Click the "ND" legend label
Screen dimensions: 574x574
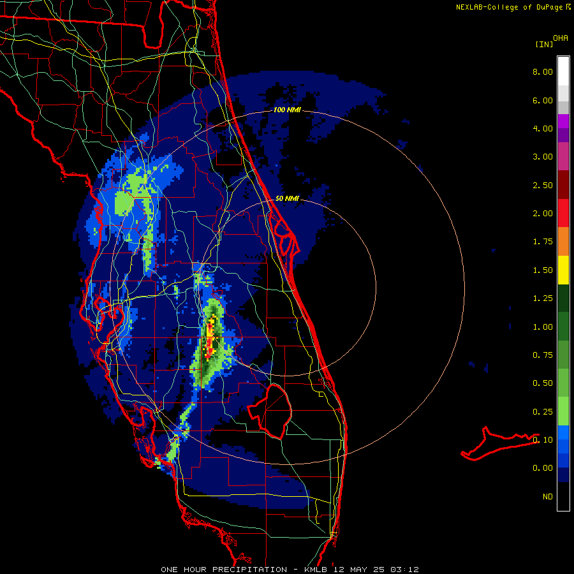(x=548, y=497)
